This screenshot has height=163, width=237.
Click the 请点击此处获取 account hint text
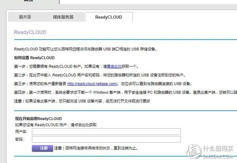tap(84, 125)
